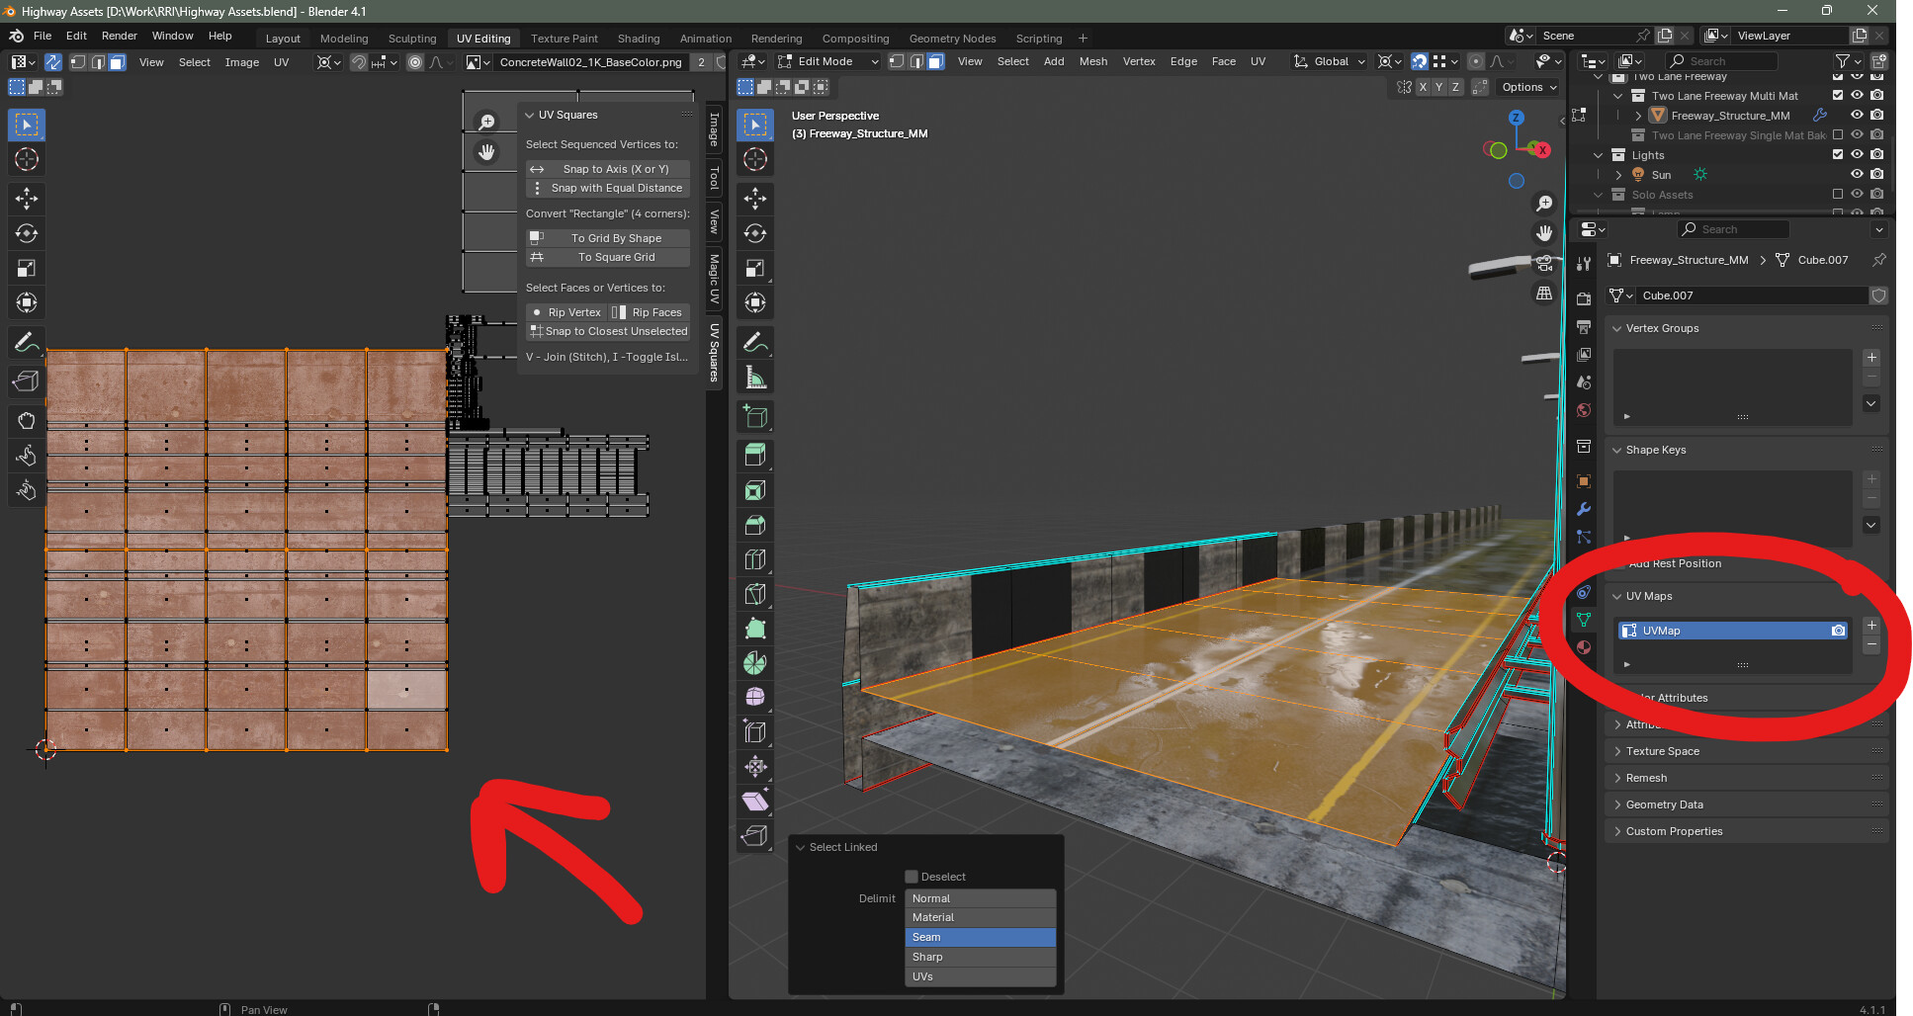Open the Object Data properties green triangle tab
The image size is (1913, 1016).
click(x=1584, y=619)
